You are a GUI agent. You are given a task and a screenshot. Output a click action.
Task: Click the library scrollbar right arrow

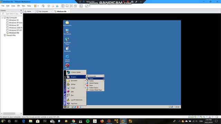[x=21, y=113]
